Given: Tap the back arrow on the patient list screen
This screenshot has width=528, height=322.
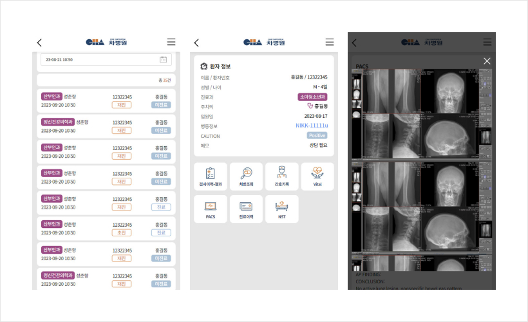Looking at the screenshot, I should point(39,43).
